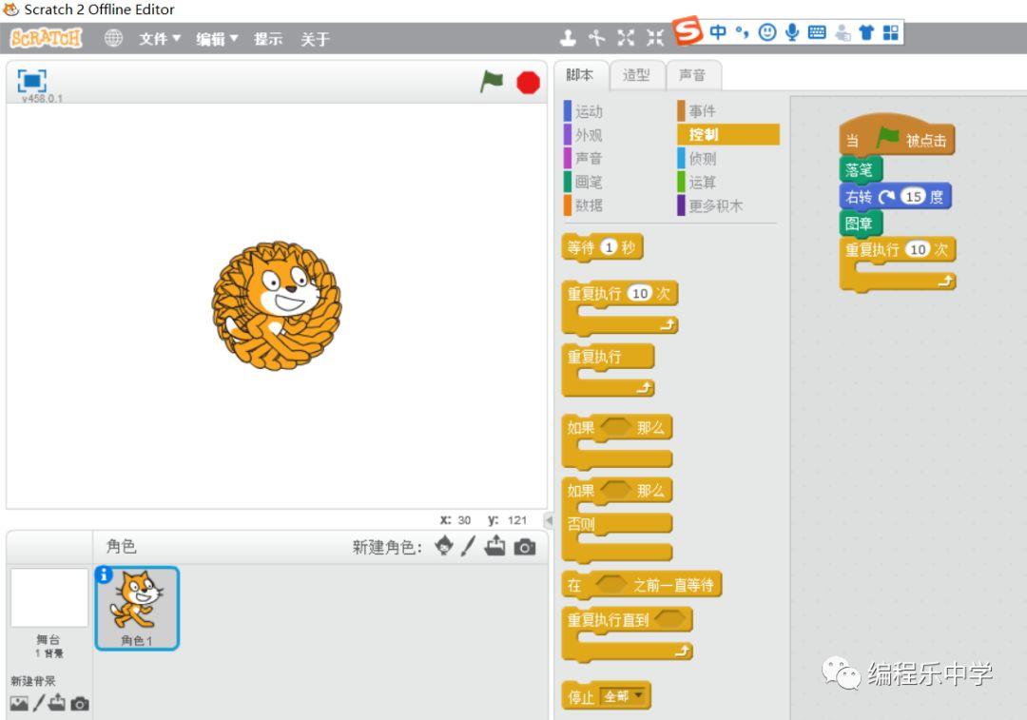Click the 如果 那么 否则 block
1027x720 pixels.
click(x=582, y=523)
